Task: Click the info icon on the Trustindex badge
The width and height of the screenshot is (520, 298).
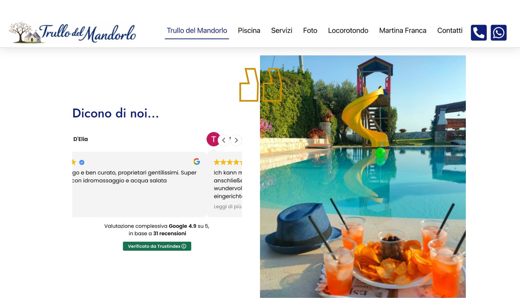Action: pyautogui.click(x=184, y=246)
